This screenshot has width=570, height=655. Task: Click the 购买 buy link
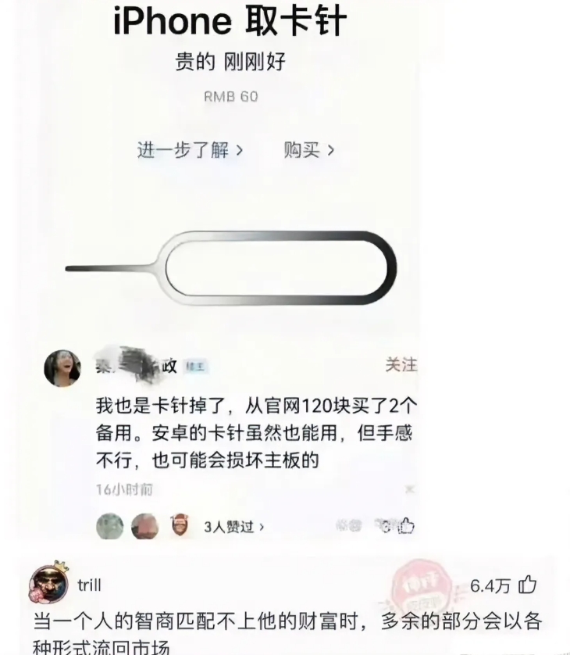coord(309,149)
